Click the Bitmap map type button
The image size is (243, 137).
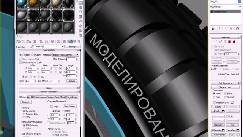pos(73,46)
